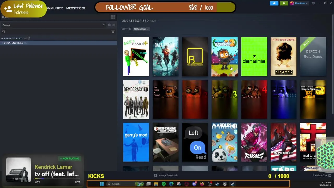Select the Sister Location game cover
The width and height of the screenshot is (334, 188).
tap(283, 99)
